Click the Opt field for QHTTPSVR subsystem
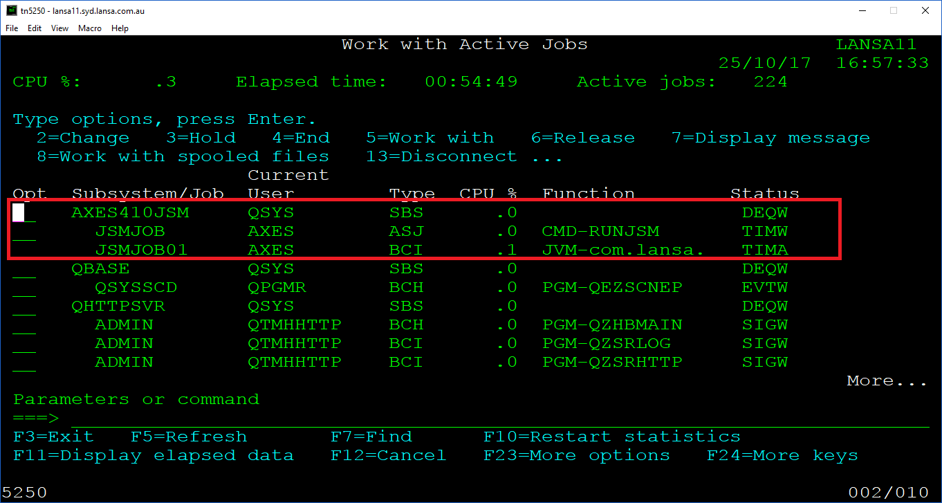This screenshot has width=942, height=503. [x=24, y=307]
